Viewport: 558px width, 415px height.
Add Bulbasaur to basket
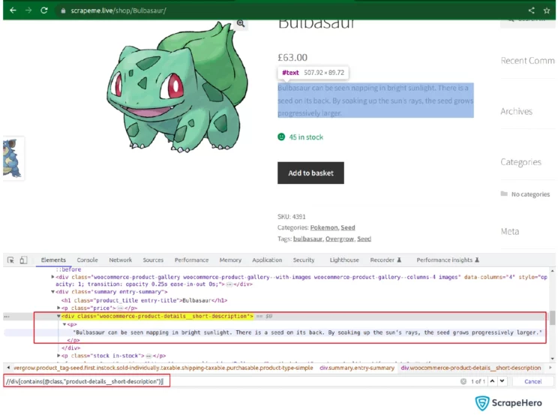(310, 173)
